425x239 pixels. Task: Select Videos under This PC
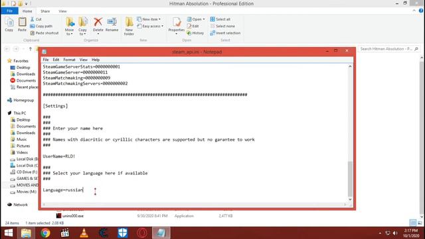point(19,152)
